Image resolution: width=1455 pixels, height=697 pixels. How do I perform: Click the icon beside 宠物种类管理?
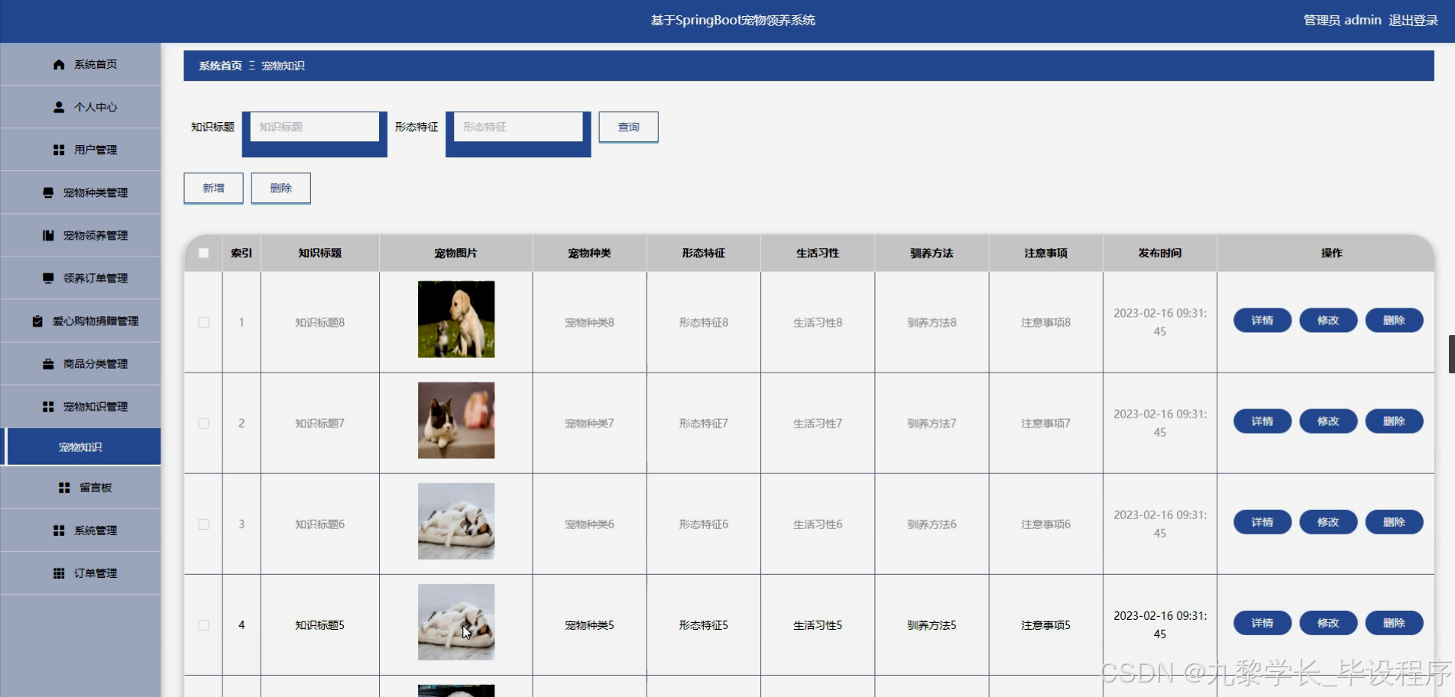click(48, 193)
